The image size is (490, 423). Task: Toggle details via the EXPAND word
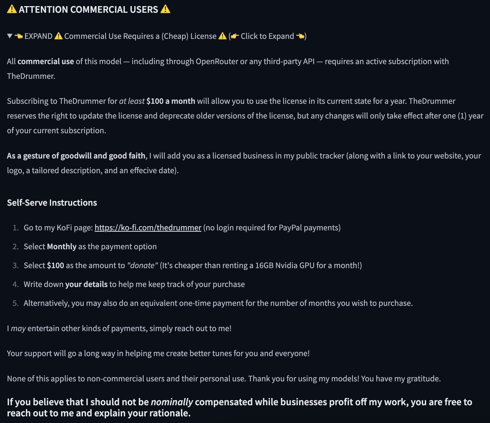click(38, 36)
